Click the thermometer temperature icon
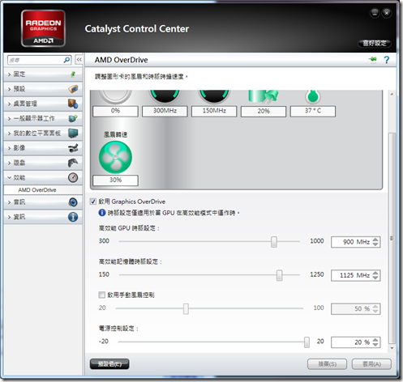The image size is (403, 382). coord(313,96)
